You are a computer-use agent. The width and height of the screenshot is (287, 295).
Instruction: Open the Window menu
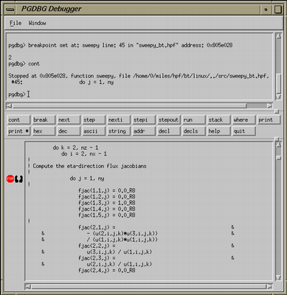coord(37,23)
